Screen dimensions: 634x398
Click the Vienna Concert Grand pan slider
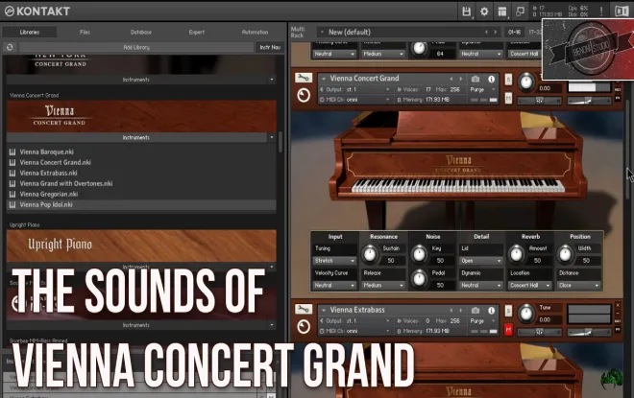pyautogui.click(x=540, y=100)
